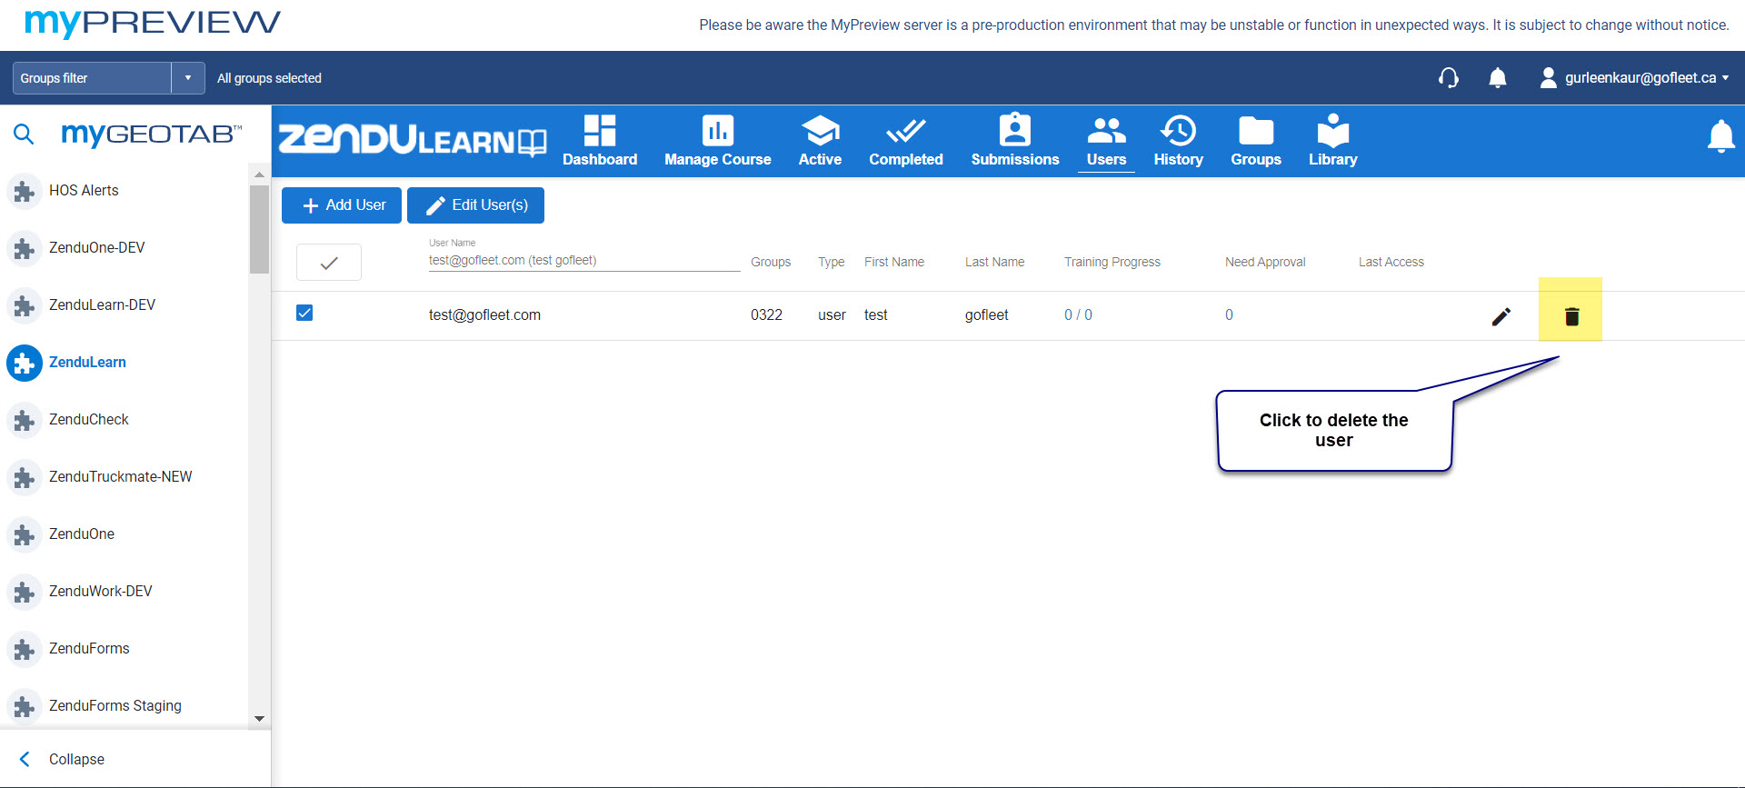The image size is (1745, 788).
Task: Click the Need Approval column header
Action: [x=1265, y=263]
